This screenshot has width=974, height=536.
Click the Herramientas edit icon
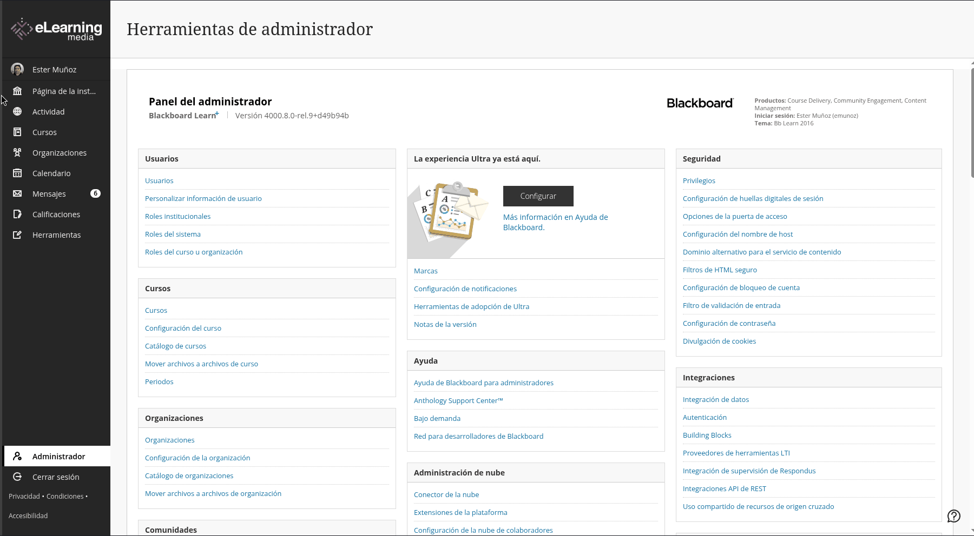17,234
